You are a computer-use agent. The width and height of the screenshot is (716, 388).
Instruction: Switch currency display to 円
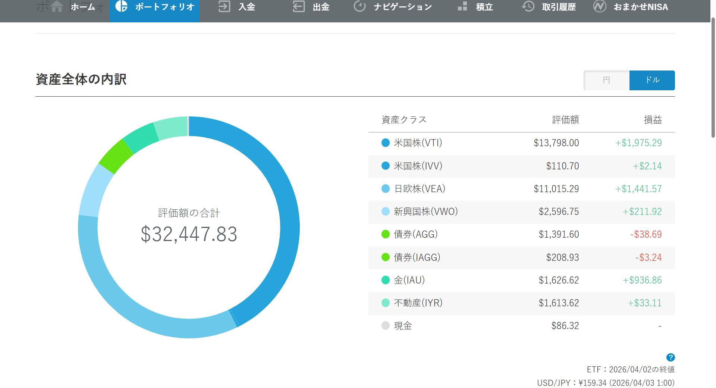(x=606, y=80)
